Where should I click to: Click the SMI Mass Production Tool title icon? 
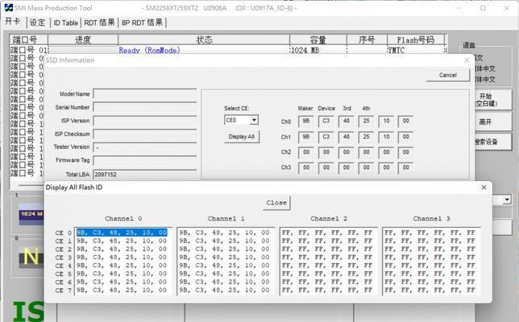pos(8,7)
